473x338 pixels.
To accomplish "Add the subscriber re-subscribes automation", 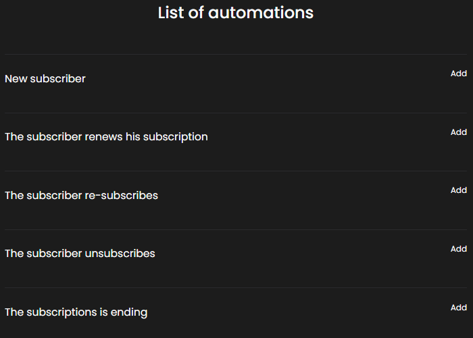I will pyautogui.click(x=459, y=190).
